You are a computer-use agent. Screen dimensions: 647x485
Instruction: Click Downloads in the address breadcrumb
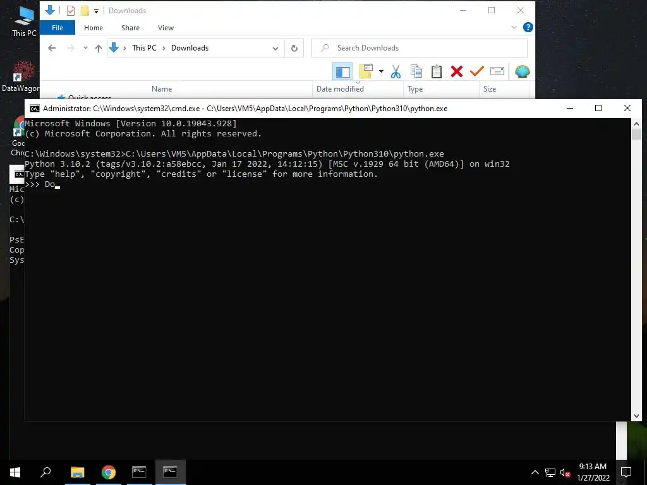point(190,48)
